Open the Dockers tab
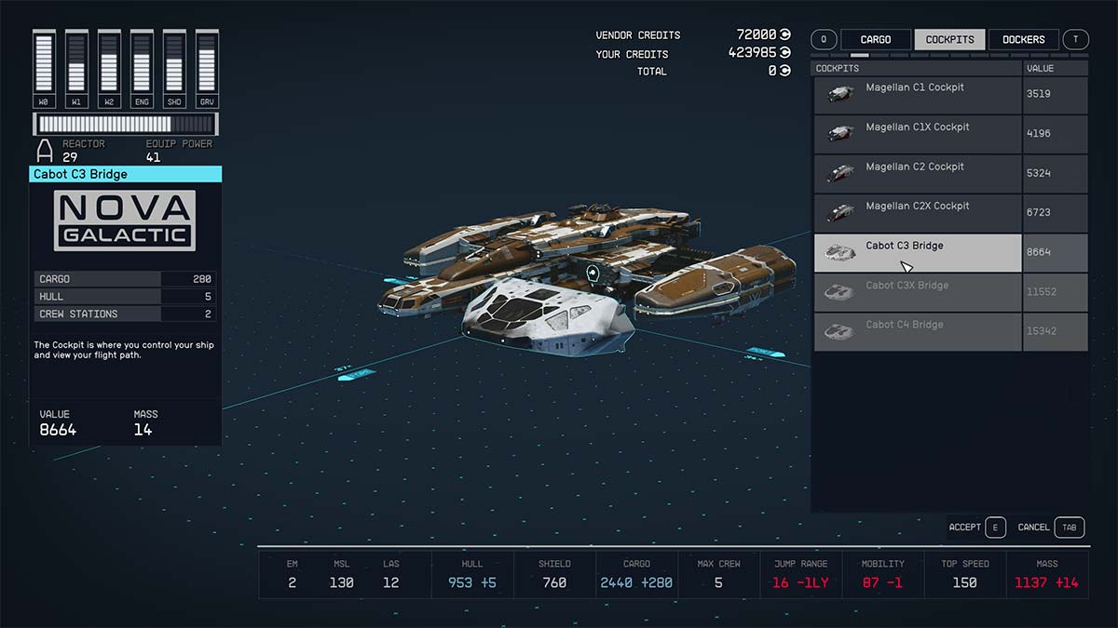This screenshot has width=1118, height=628. click(1022, 39)
